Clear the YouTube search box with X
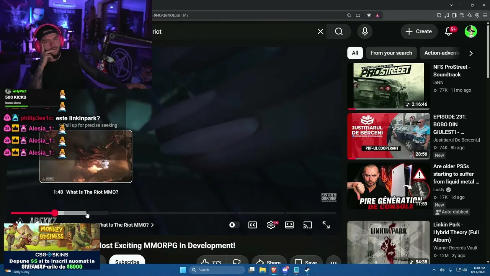490x276 pixels. click(x=320, y=31)
